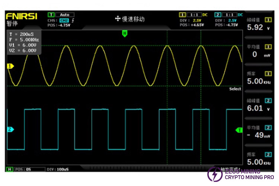Select the green horizontal position H marker
This screenshot has height=186, width=279.
(125, 33)
